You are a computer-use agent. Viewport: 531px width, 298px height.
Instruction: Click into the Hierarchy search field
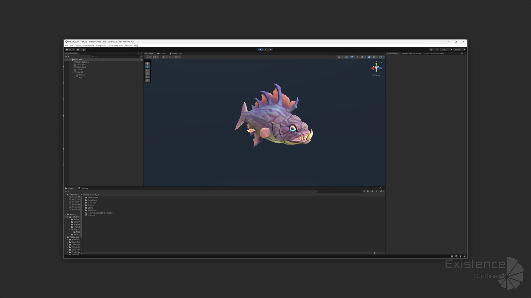[116, 57]
